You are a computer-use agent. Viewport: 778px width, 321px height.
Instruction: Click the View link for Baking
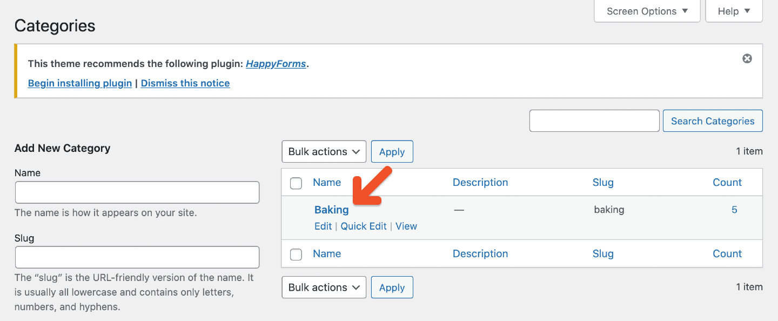[x=406, y=226]
